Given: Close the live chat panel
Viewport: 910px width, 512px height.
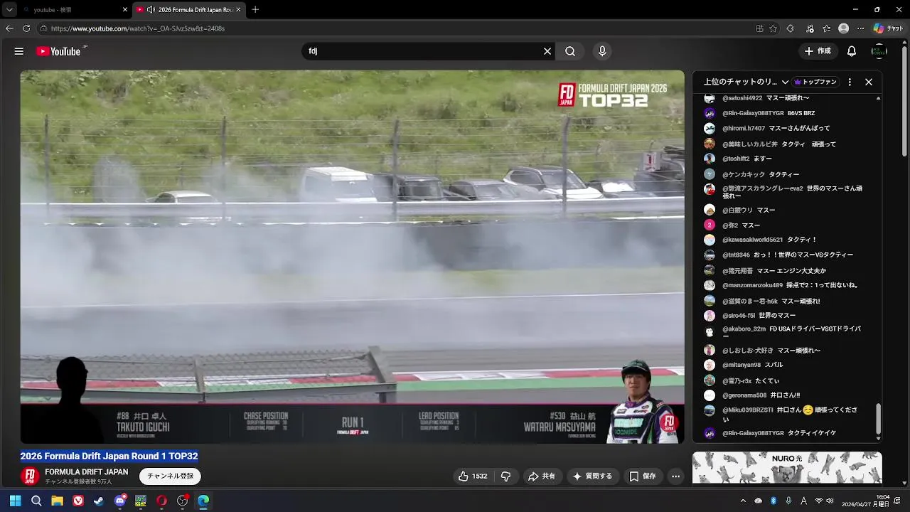Looking at the screenshot, I should [869, 82].
